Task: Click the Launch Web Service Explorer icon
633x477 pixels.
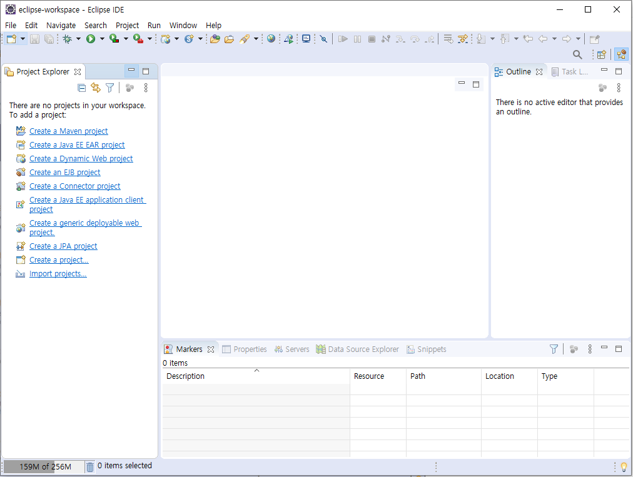Action: 288,39
